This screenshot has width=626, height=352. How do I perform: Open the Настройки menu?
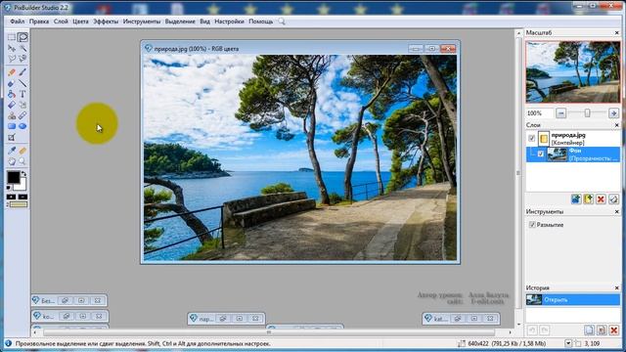[229, 22]
